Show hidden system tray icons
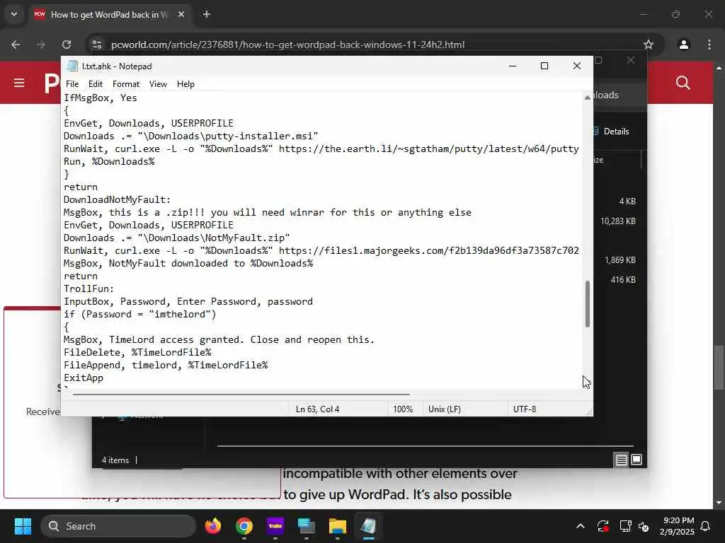The height and width of the screenshot is (543, 725). [581, 526]
